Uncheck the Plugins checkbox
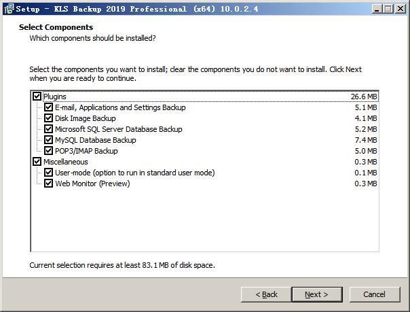The image size is (410, 312). 37,97
